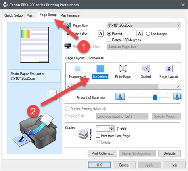Click the layout list left scroll arrow

tap(69, 87)
